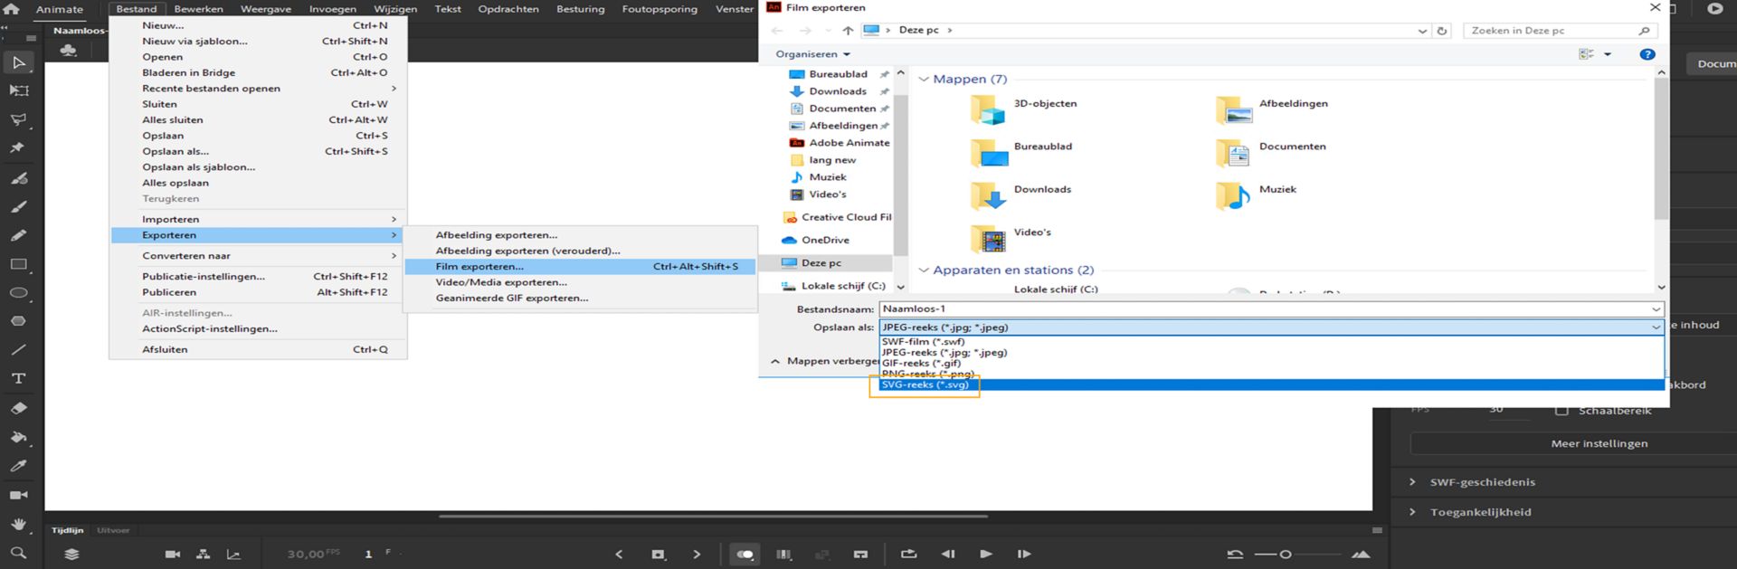Screen dimensions: 1737x569
Task: Click the insert keyframe icon in timeline
Action: pos(658,555)
